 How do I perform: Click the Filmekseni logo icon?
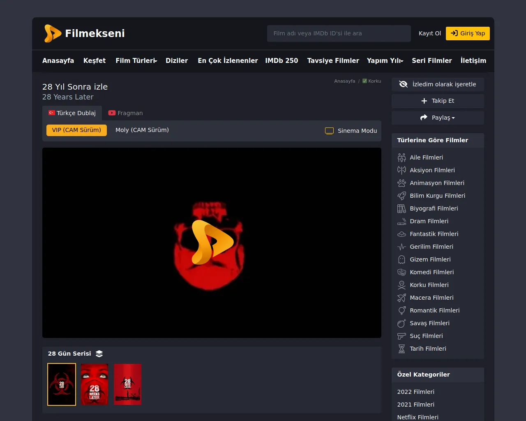tap(53, 33)
